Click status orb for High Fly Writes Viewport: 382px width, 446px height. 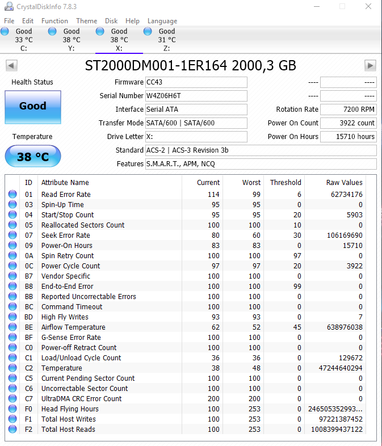pyautogui.click(x=12, y=317)
